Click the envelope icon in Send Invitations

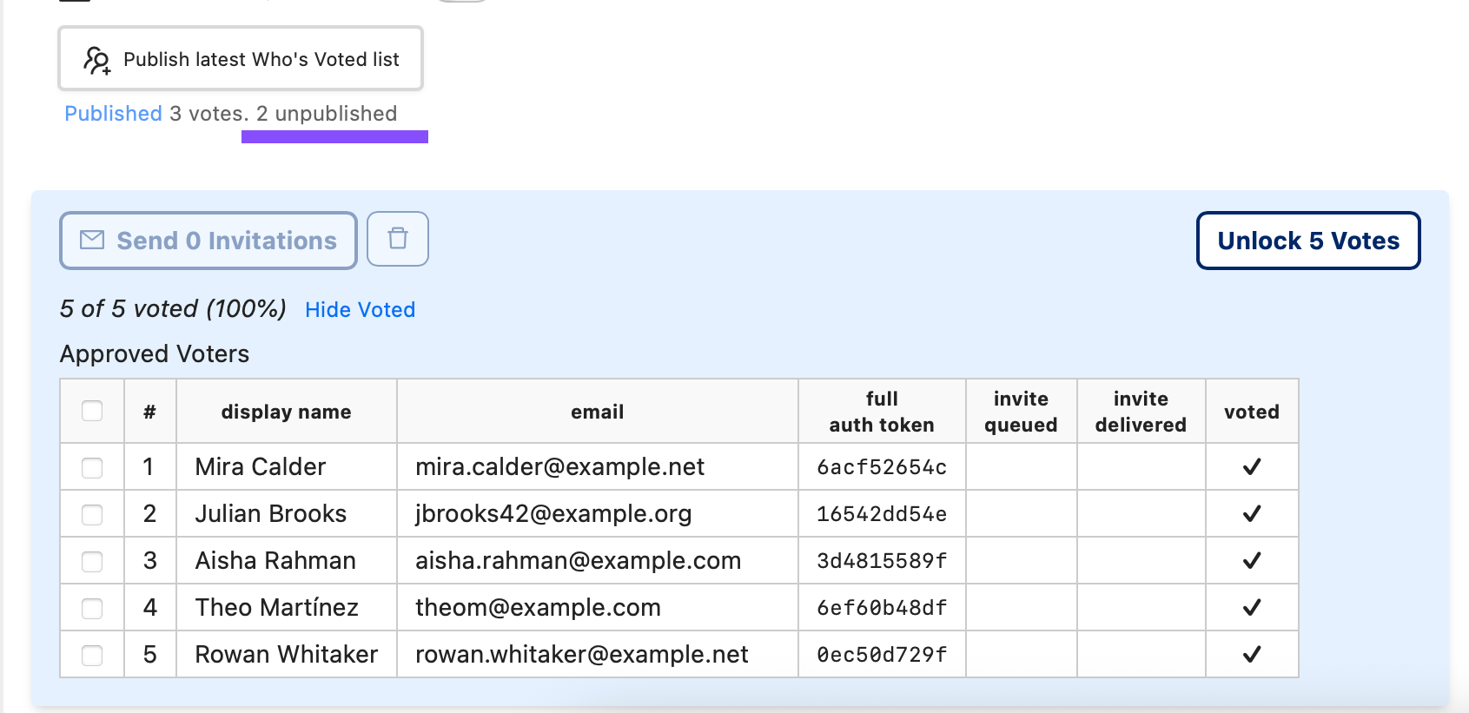coord(92,241)
